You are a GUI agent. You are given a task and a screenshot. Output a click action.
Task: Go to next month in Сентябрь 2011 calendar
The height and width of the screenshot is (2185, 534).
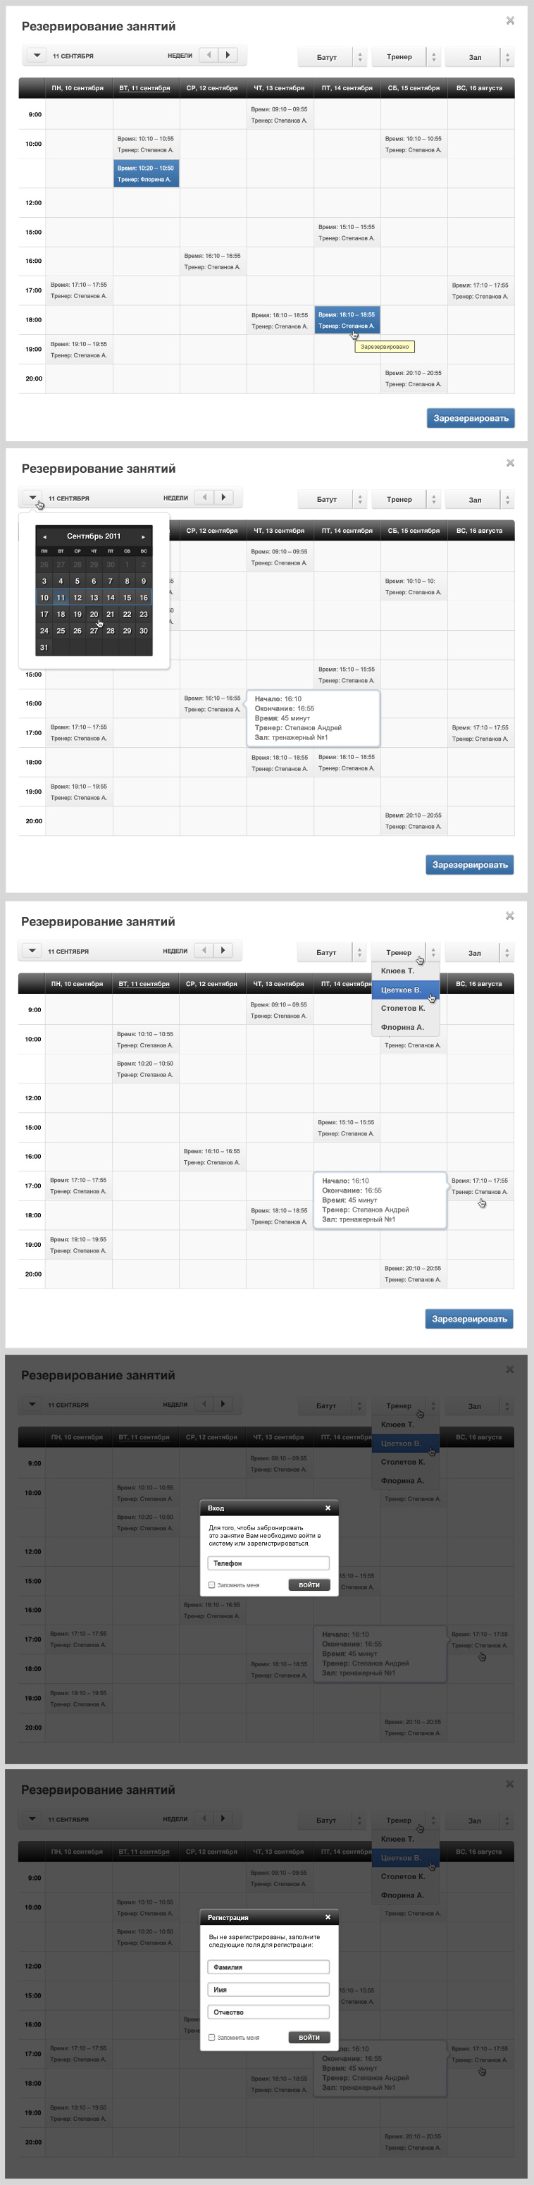pos(143,537)
